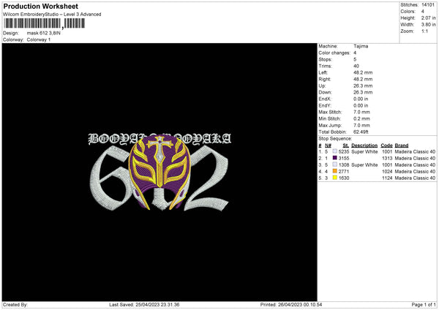Click the embroidered mask 612 design preview
The height and width of the screenshot is (310, 439).
click(160, 172)
